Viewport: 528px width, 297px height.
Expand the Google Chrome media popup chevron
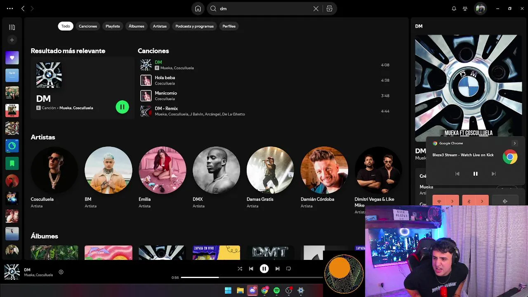[x=514, y=143]
